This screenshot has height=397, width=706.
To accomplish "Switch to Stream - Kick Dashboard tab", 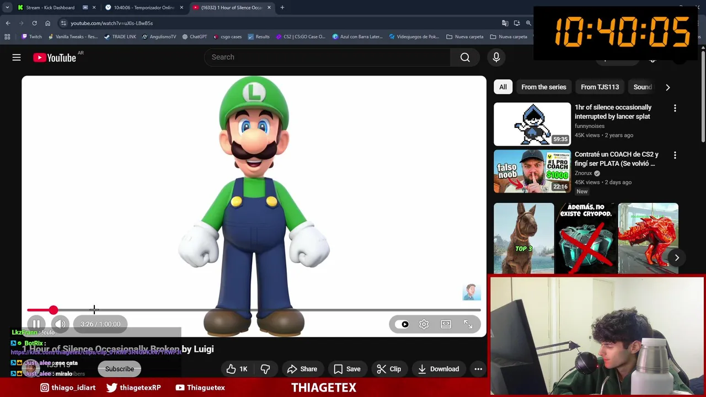I will (50, 8).
